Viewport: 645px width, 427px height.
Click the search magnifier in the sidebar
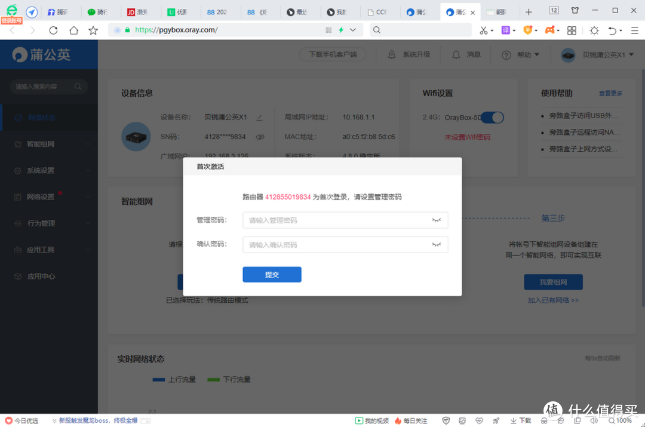click(x=78, y=86)
